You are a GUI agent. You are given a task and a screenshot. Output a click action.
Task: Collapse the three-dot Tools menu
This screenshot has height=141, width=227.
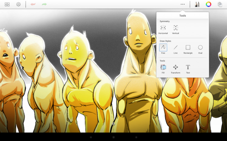click(x=183, y=4)
